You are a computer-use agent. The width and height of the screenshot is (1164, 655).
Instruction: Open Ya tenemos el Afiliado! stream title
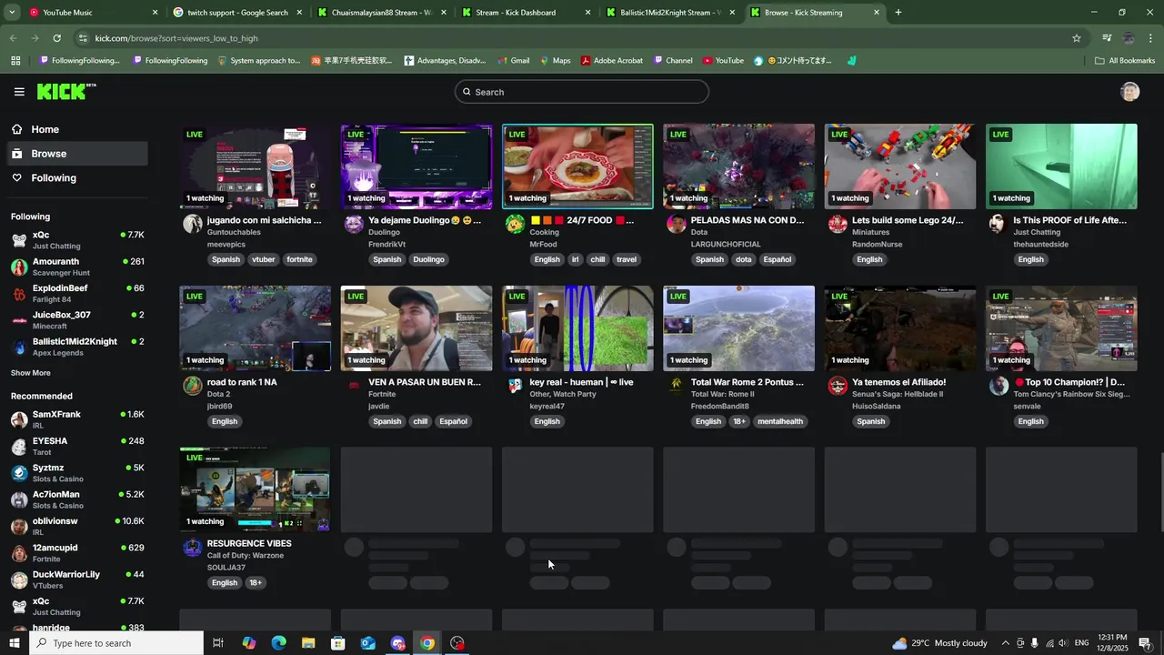(898, 382)
